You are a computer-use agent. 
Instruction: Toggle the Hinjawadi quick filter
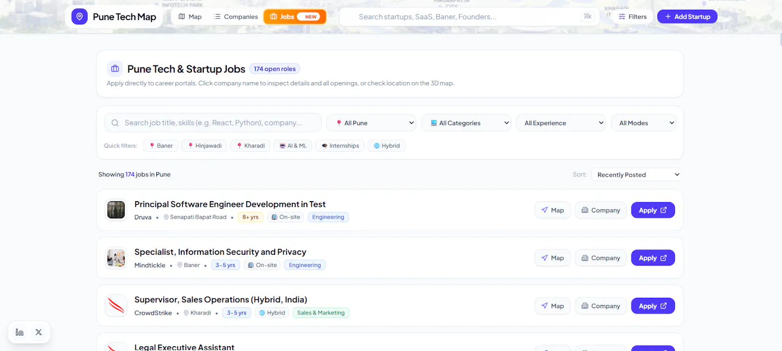(x=205, y=145)
